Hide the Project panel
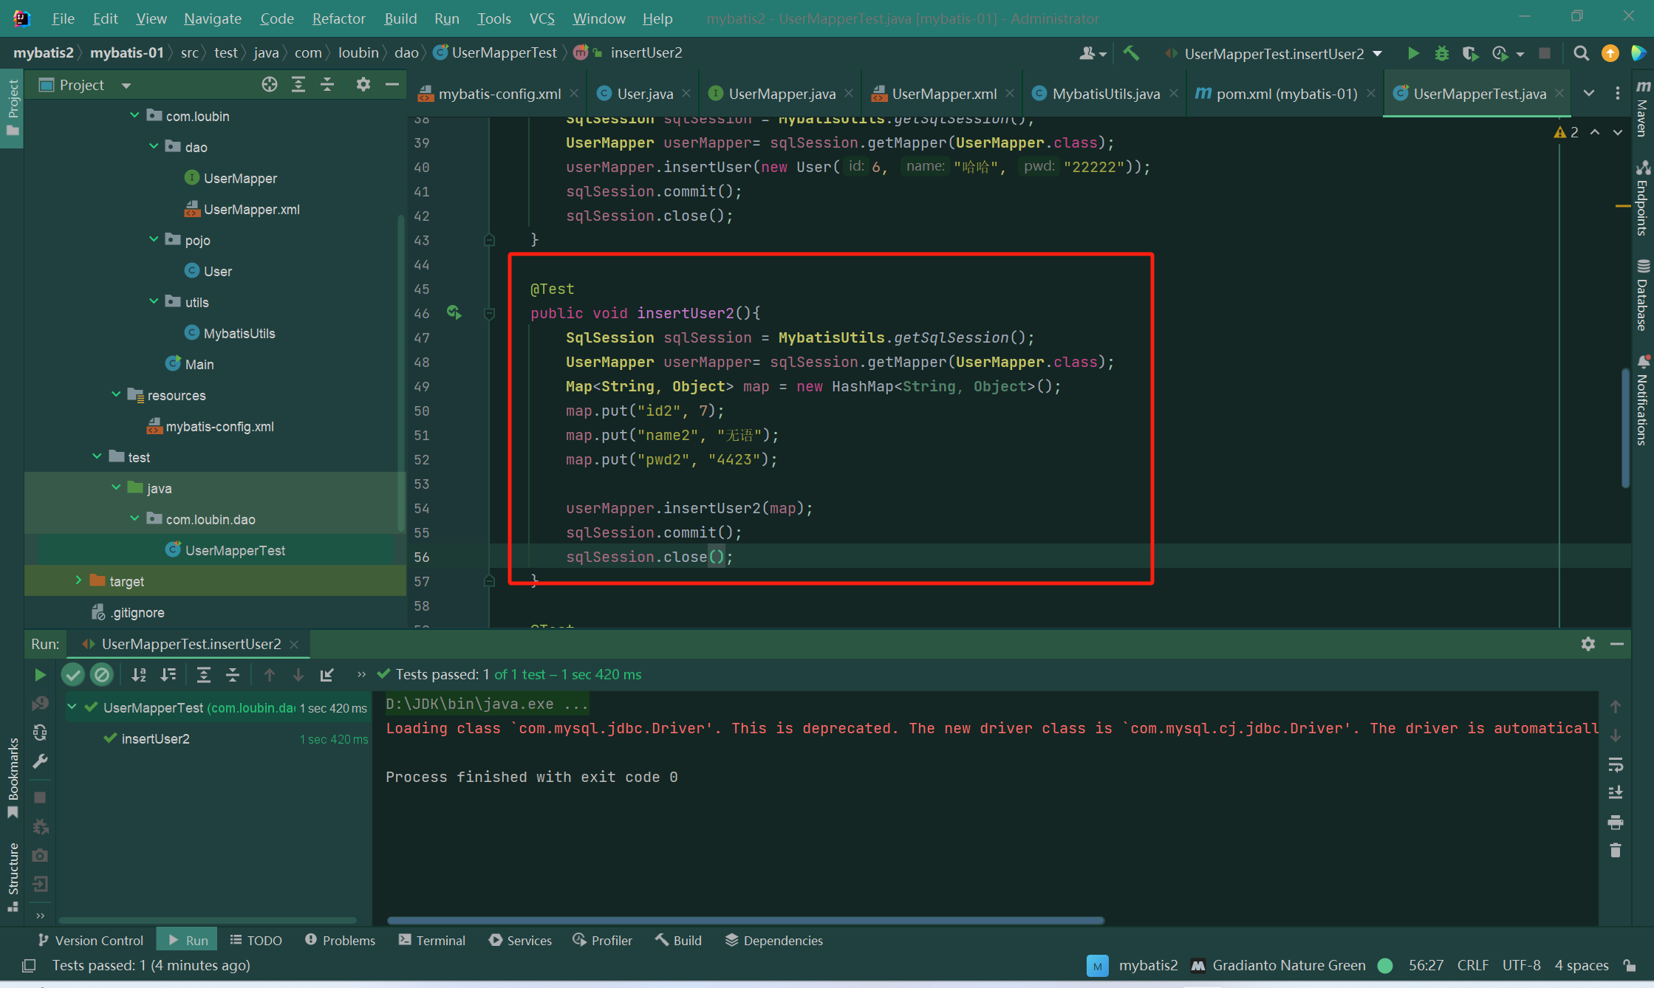This screenshot has width=1654, height=988. pos(392,84)
